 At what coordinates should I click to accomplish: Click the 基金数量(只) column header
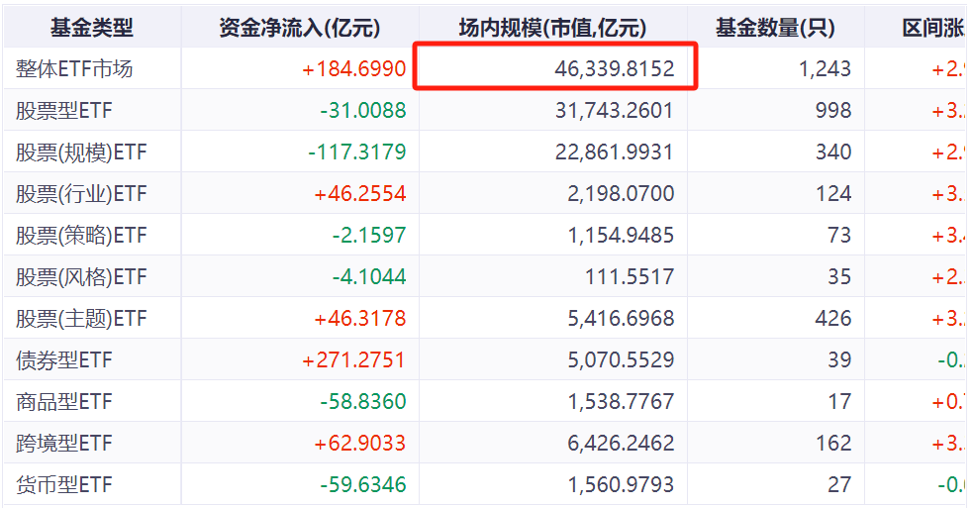[775, 28]
